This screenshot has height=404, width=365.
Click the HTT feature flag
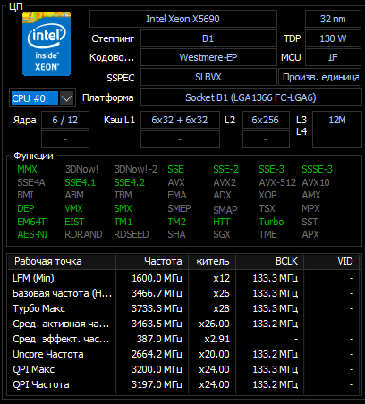pos(222,222)
